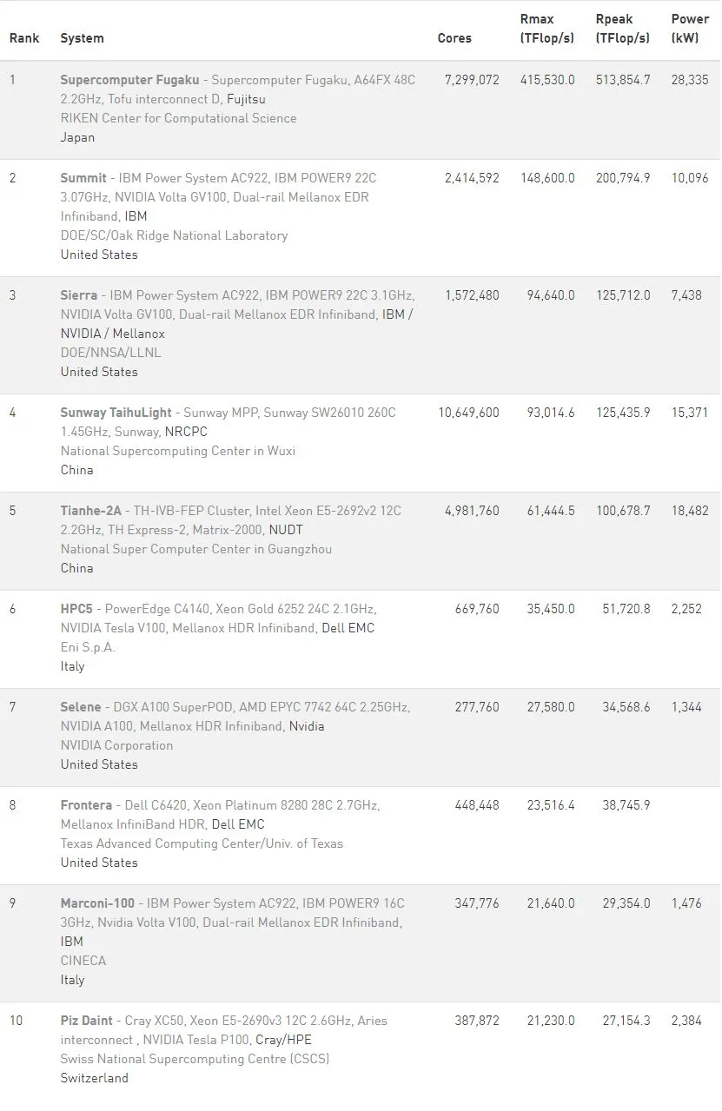Open the Supercomputer Fugaku system link
The height and width of the screenshot is (1111, 722).
(x=129, y=80)
